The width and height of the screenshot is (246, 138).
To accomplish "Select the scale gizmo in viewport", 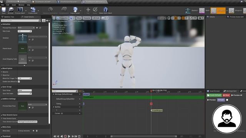I will [165, 18].
